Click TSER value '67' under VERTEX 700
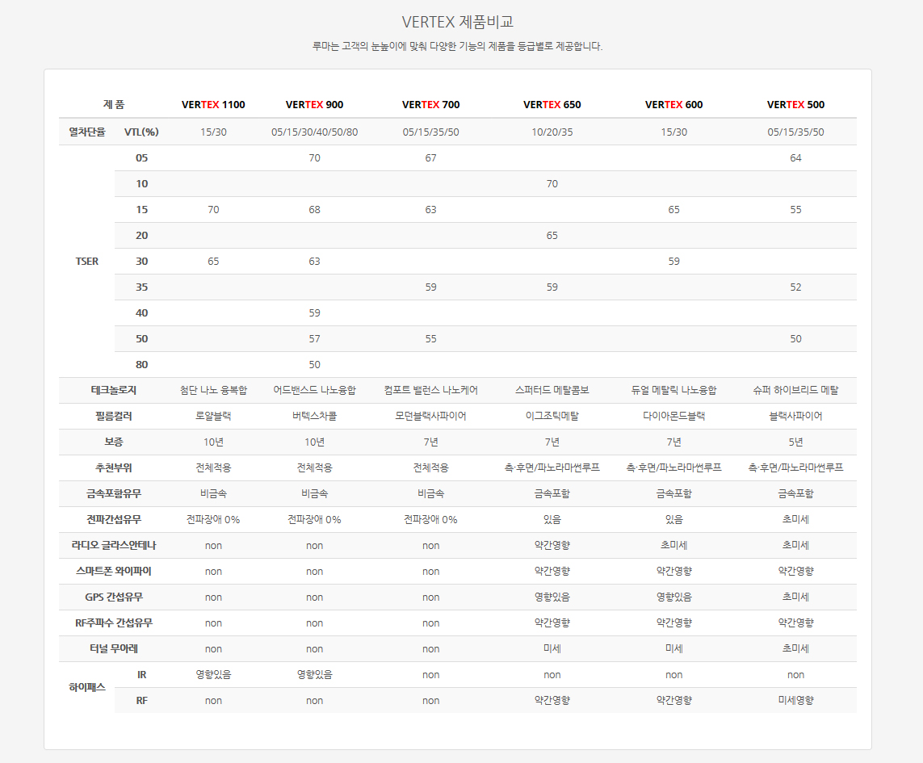The image size is (923, 763). [x=431, y=157]
